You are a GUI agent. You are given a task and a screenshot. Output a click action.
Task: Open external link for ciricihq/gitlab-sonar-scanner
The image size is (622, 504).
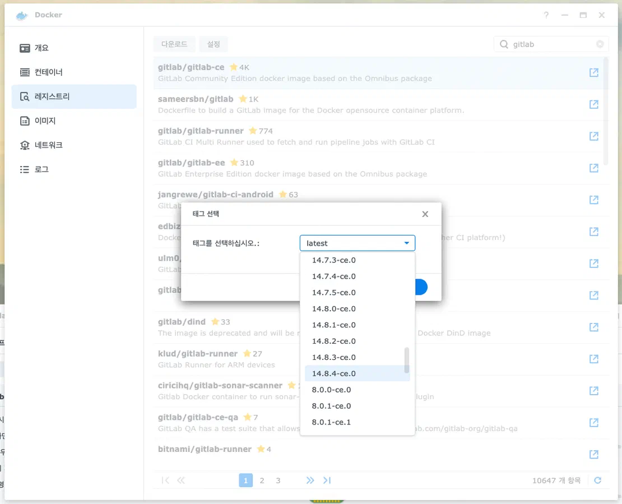[593, 391]
